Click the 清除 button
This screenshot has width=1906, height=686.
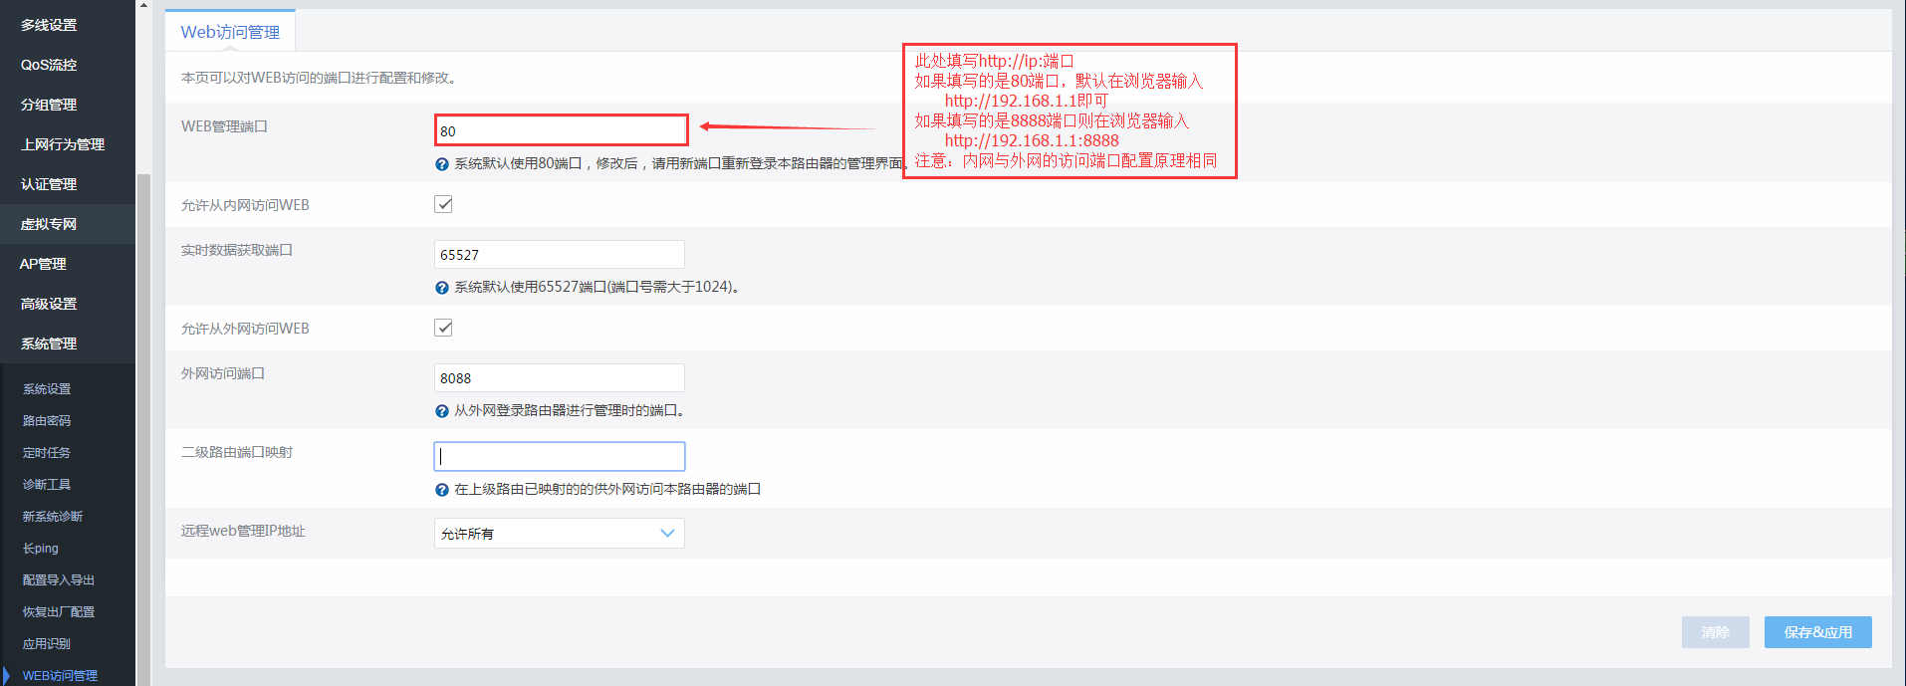[x=1715, y=632]
